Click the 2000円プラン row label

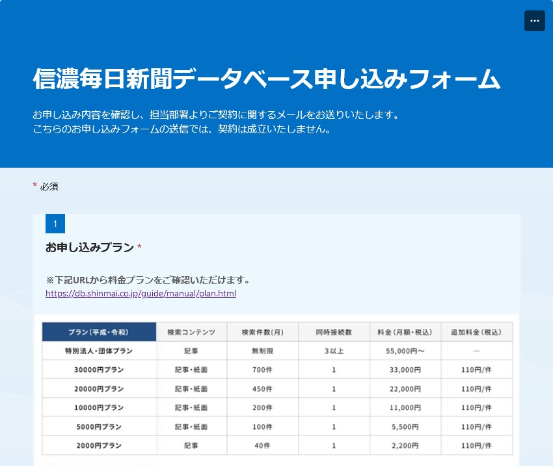pyautogui.click(x=99, y=446)
